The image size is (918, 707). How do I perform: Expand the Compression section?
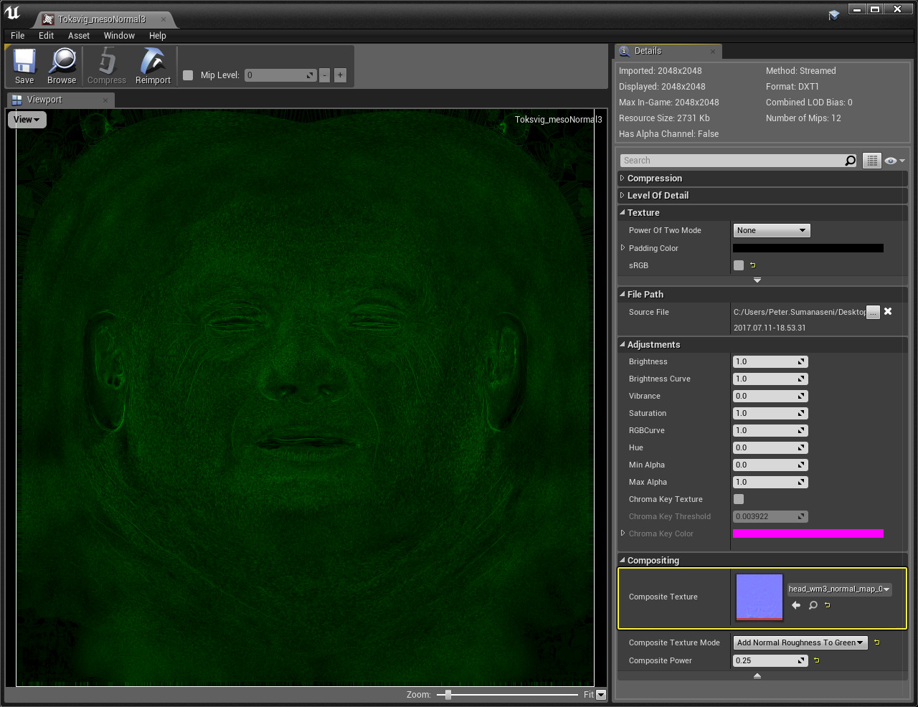(x=654, y=179)
